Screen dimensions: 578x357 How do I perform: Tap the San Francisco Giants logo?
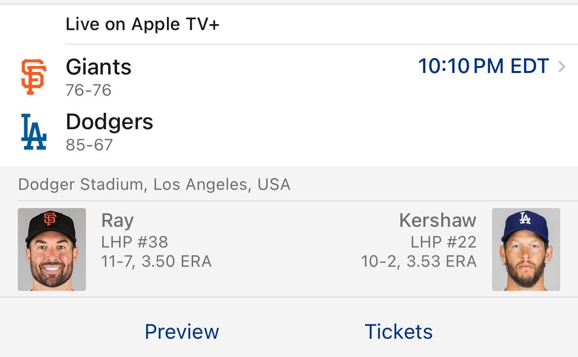pos(34,77)
